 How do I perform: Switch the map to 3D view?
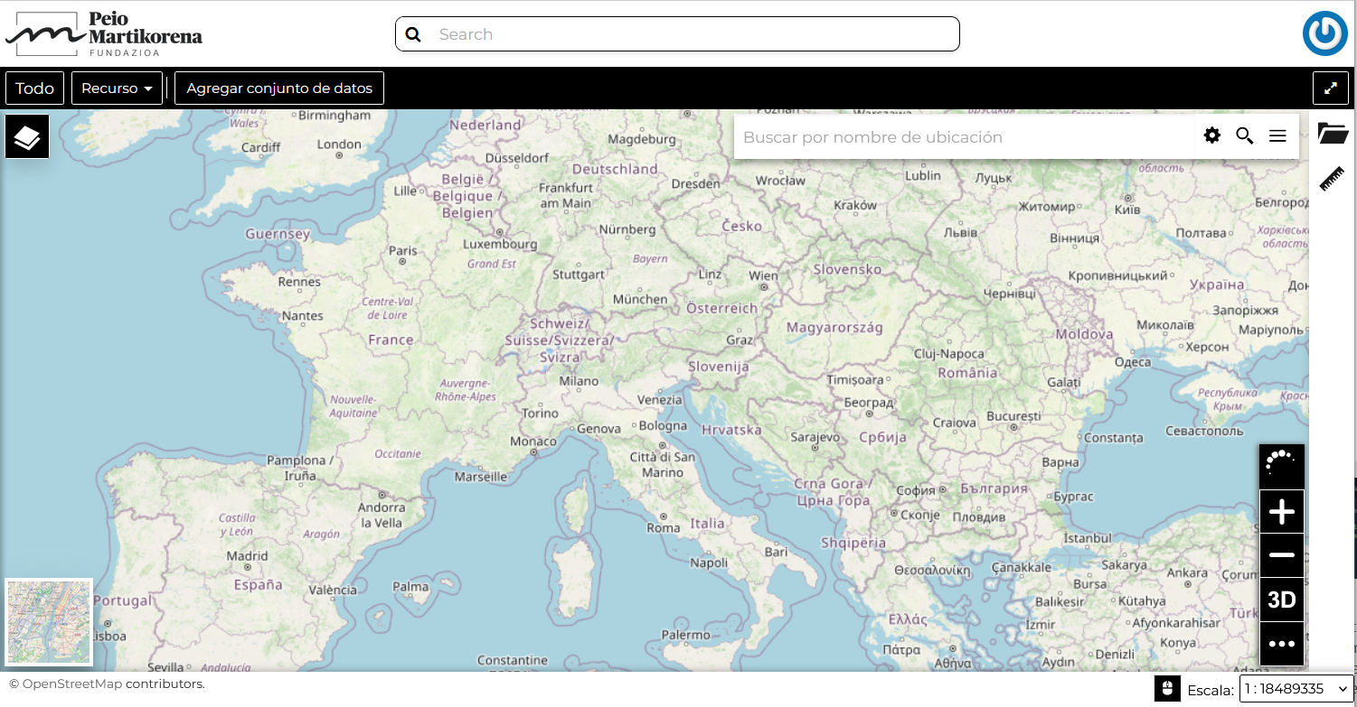1282,600
